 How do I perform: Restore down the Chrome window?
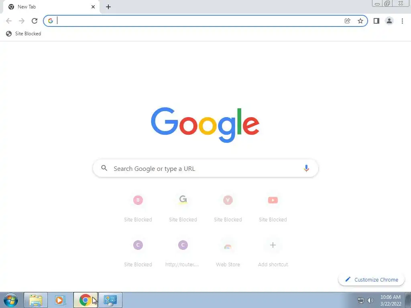[387, 4]
